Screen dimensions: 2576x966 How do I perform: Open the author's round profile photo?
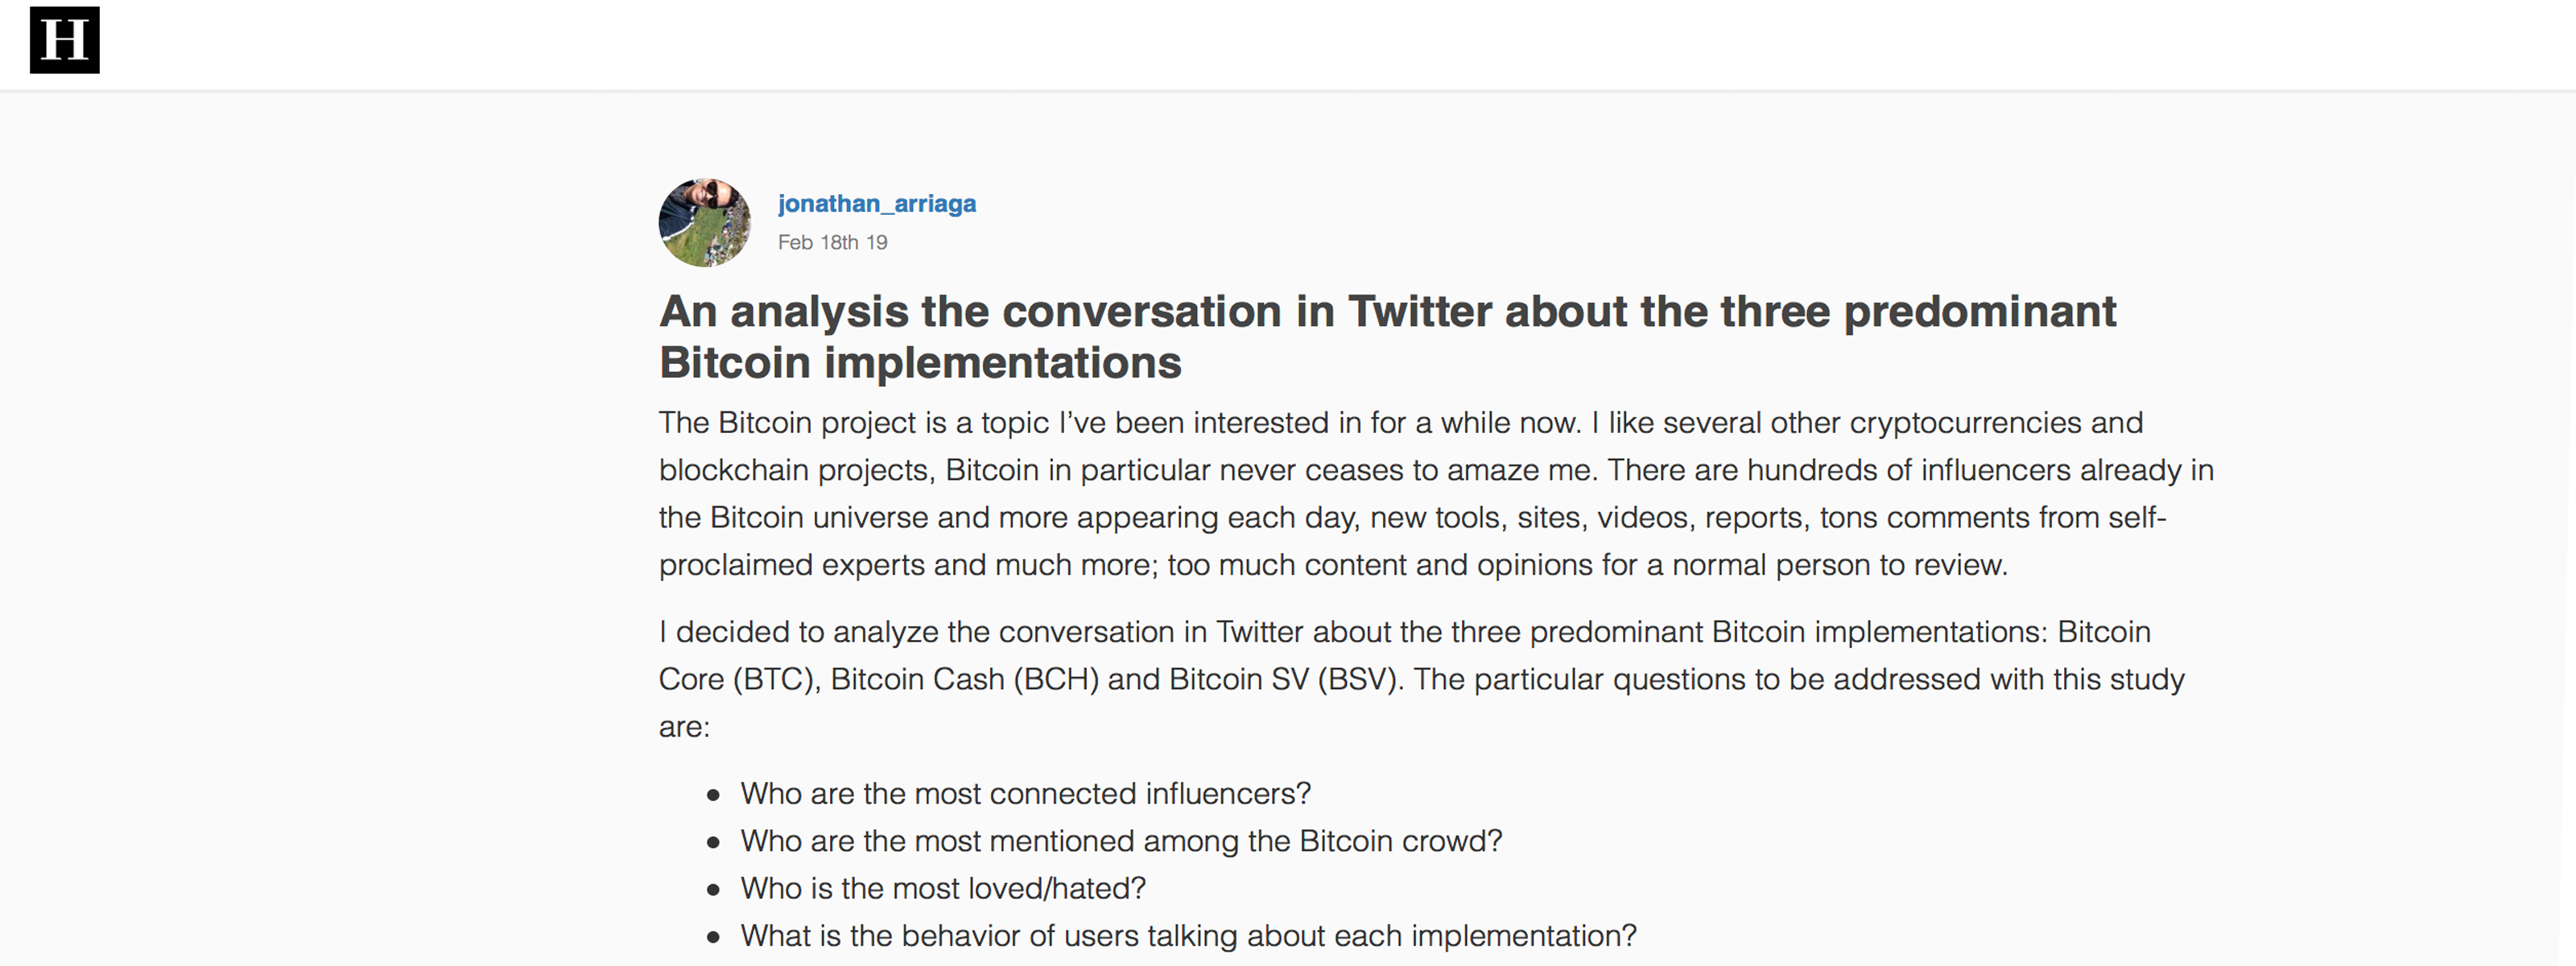(704, 223)
